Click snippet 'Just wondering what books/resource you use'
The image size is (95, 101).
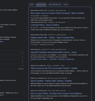(x=59, y=72)
